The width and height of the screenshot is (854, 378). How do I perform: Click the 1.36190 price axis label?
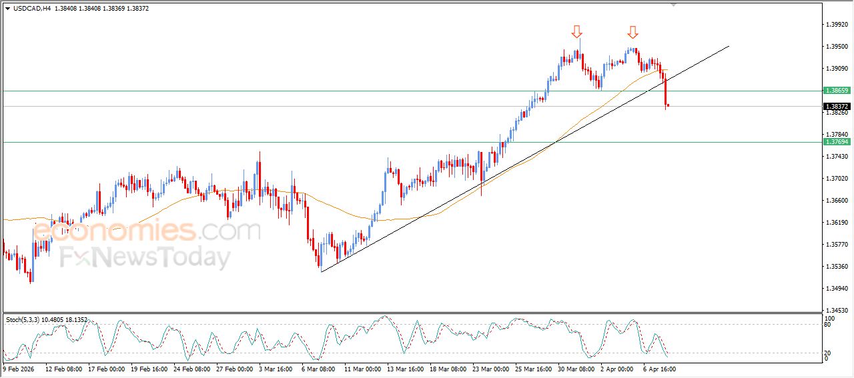tap(837, 223)
